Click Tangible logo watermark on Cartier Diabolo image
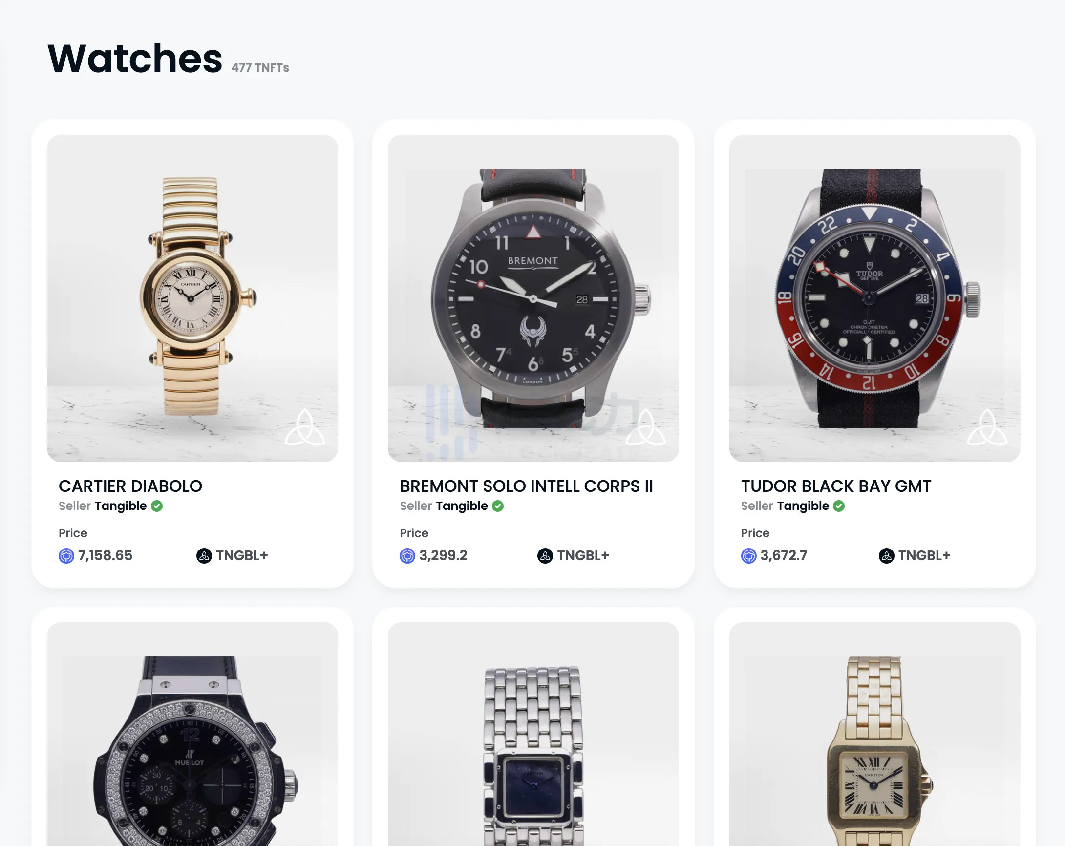This screenshot has width=1065, height=846. (x=305, y=428)
